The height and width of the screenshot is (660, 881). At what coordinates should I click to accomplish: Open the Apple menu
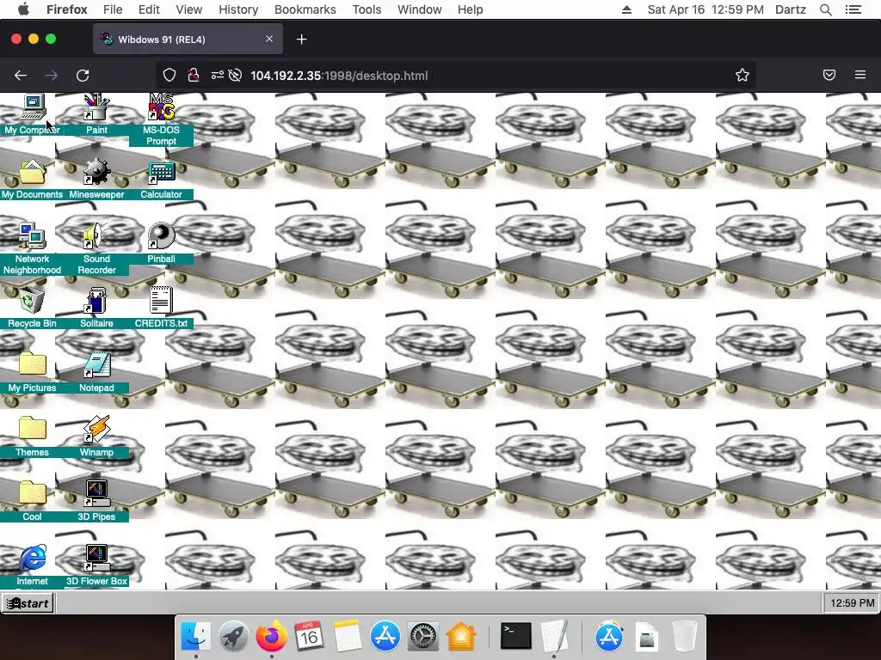click(23, 9)
